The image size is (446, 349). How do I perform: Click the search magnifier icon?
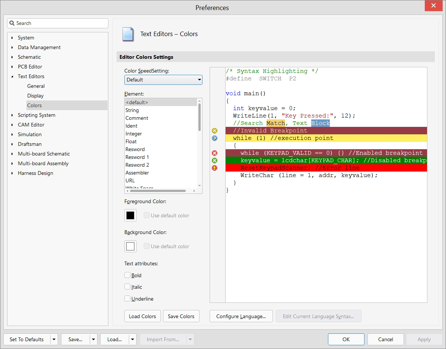tap(12, 23)
